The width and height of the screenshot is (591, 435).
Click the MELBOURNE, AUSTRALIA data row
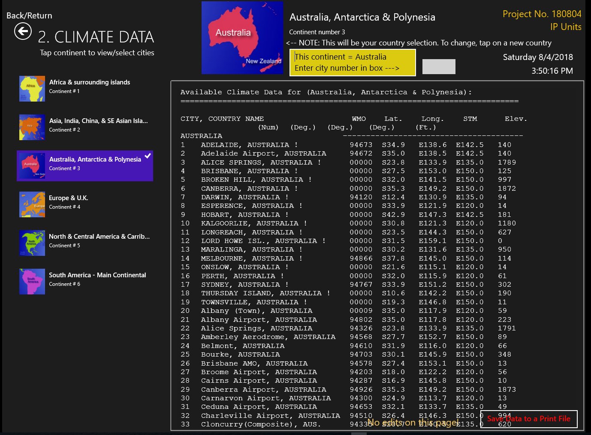252,258
